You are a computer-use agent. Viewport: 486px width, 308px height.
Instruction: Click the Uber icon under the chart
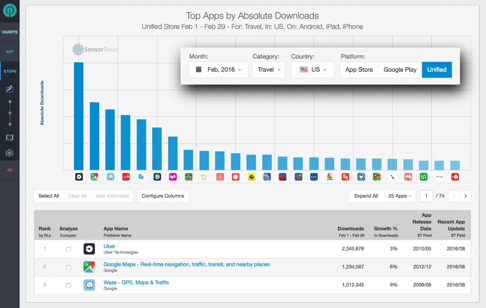pos(79,177)
